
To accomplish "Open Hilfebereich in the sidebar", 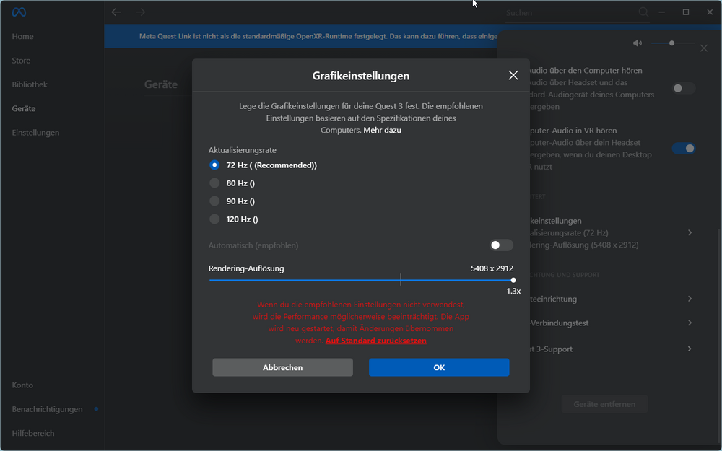I will tap(33, 433).
